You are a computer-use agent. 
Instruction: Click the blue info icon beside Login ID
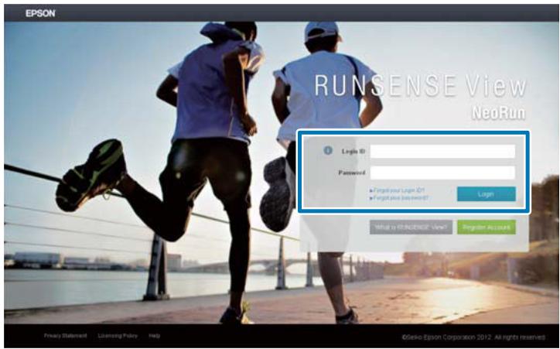[327, 151]
